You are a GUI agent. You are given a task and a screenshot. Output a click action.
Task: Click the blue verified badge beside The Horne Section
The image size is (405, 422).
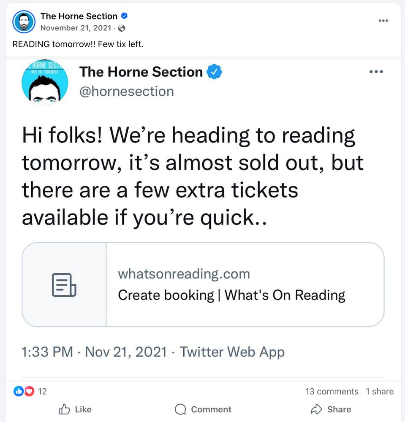tap(123, 16)
